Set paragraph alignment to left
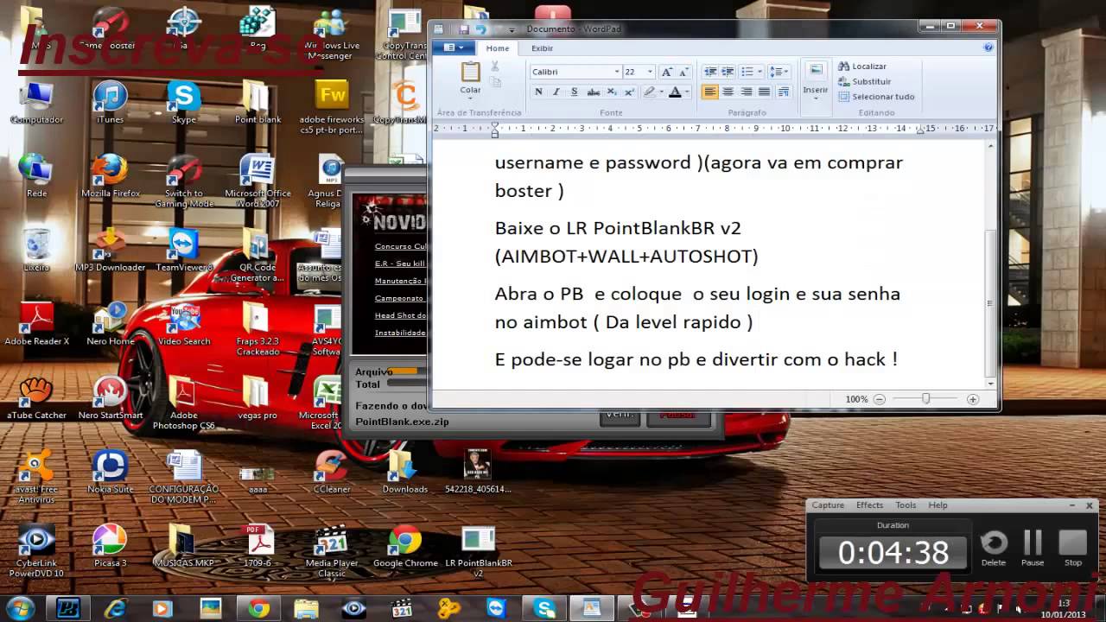This screenshot has width=1106, height=622. 710,92
